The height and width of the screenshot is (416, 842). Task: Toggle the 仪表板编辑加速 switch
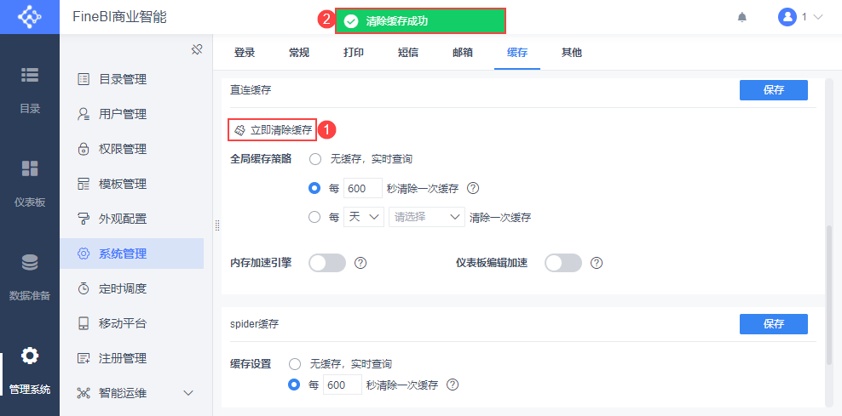click(563, 263)
